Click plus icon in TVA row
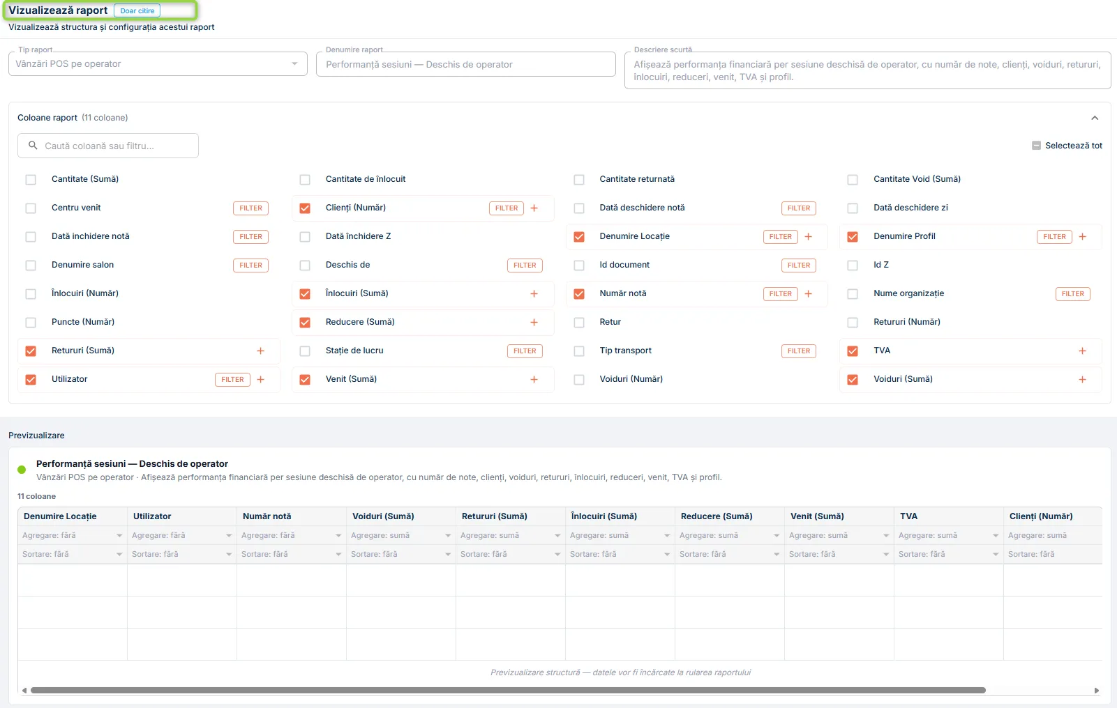The image size is (1117, 708). (x=1083, y=351)
